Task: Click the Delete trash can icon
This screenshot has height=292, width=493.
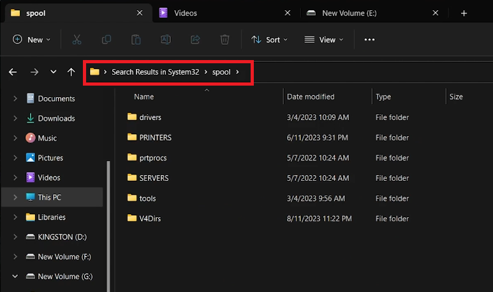Action: point(224,40)
